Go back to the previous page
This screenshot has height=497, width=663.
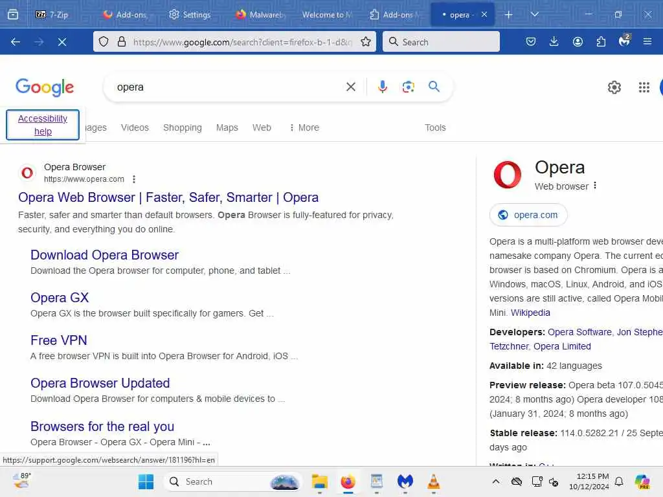tap(16, 42)
